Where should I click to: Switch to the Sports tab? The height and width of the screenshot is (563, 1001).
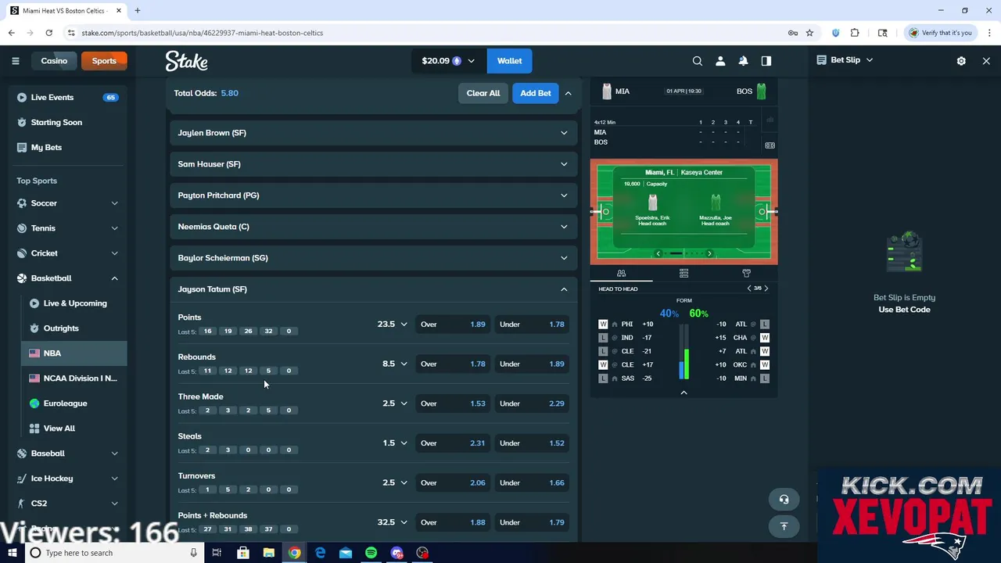tap(104, 61)
